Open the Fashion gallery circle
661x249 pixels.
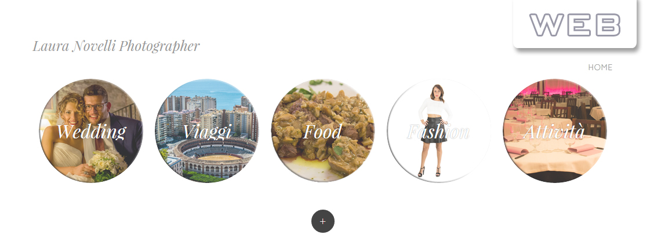click(438, 131)
